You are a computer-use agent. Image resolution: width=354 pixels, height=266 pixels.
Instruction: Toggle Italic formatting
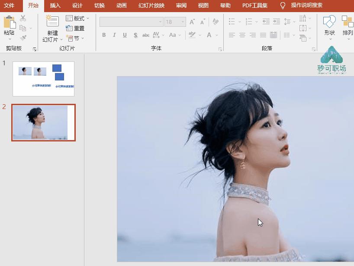pos(114,35)
